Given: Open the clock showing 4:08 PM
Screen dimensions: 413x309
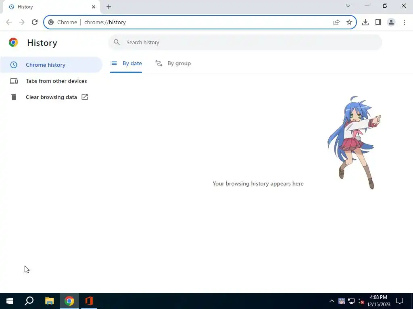Looking at the screenshot, I should [379, 301].
